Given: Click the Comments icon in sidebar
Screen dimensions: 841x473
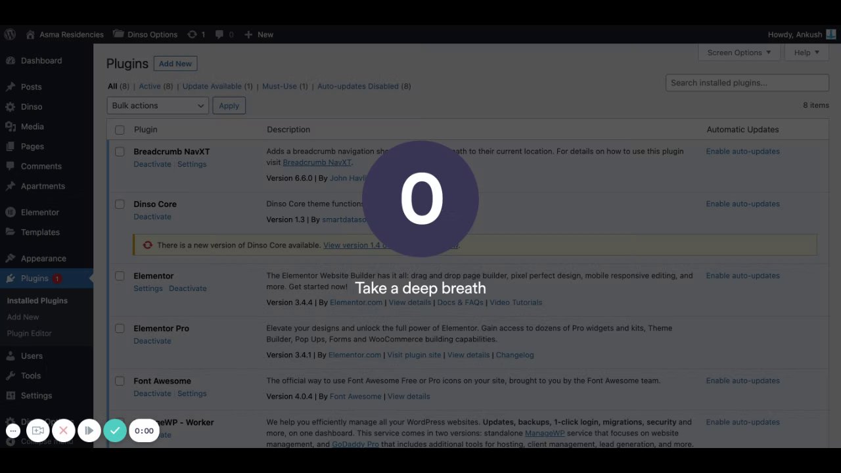Looking at the screenshot, I should point(11,166).
